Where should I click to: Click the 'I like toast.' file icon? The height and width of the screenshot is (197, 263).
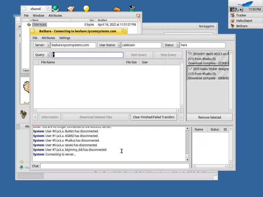(x=29, y=25)
